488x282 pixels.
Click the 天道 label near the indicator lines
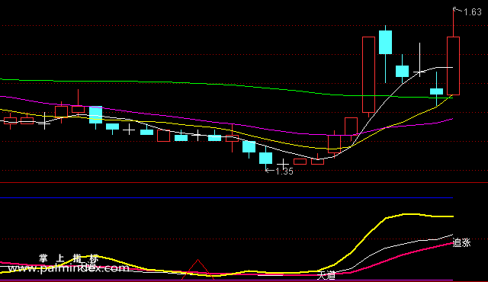pyautogui.click(x=326, y=275)
